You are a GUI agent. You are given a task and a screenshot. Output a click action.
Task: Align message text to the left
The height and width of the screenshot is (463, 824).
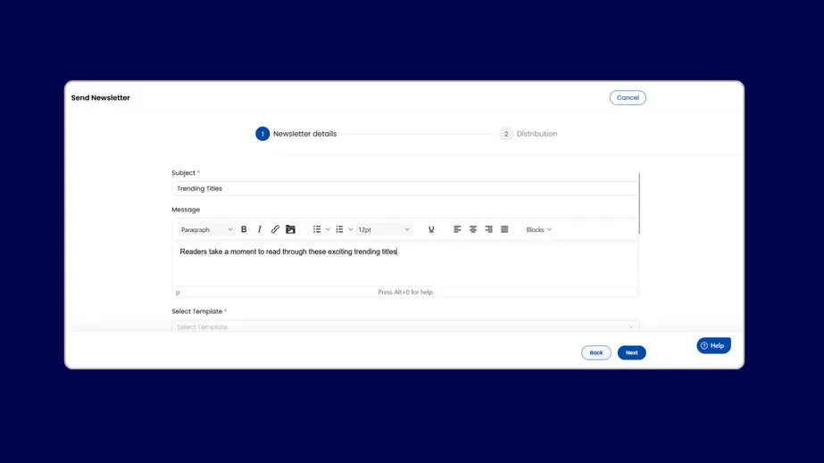coord(457,229)
